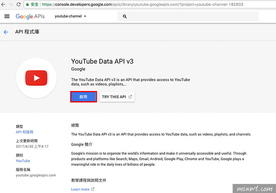
Task: Click the browser forward arrow
Action: click(x=11, y=4)
